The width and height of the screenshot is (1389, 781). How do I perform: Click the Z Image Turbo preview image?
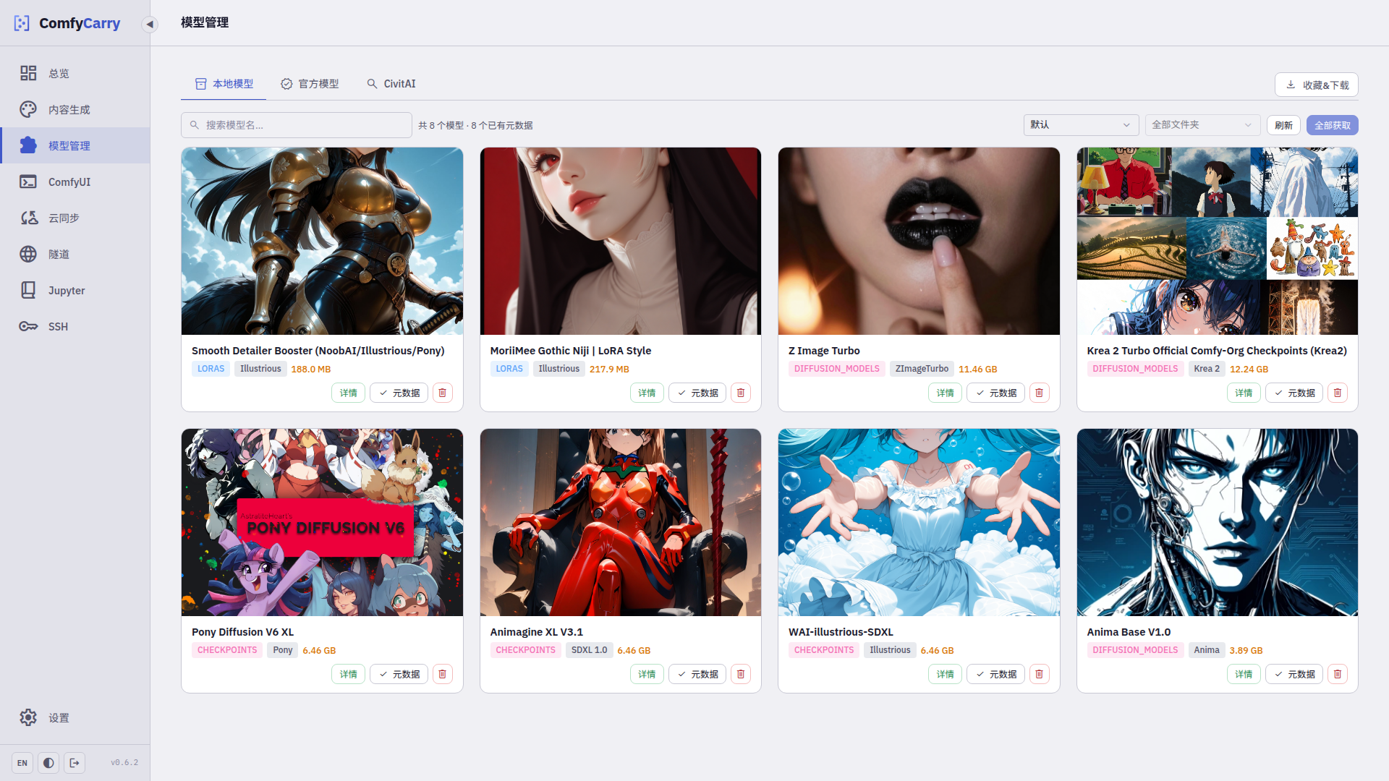[x=919, y=241]
